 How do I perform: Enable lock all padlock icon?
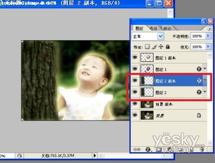coord(168,46)
